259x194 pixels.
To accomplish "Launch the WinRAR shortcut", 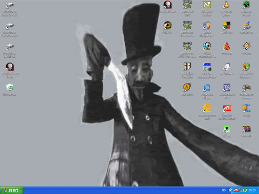I will point(246,129).
